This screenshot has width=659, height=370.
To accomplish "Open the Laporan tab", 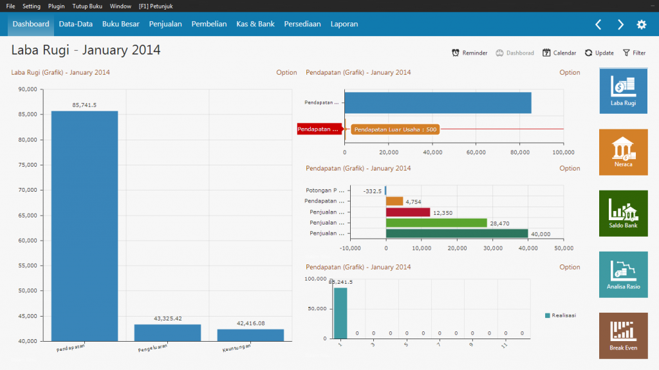I will point(344,24).
